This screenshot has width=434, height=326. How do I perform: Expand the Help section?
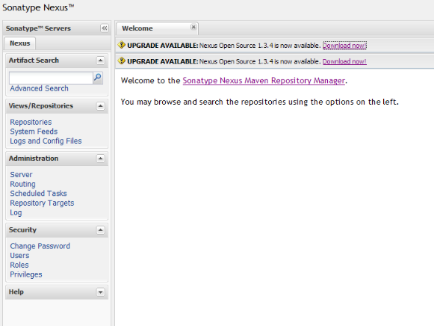click(101, 292)
